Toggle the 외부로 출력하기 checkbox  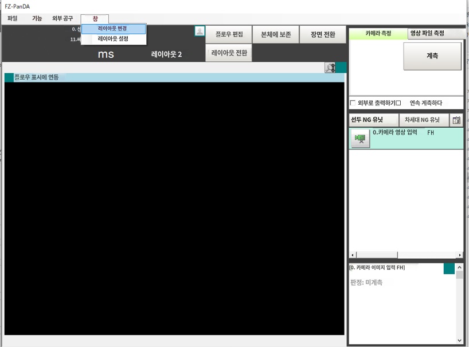[x=353, y=103]
